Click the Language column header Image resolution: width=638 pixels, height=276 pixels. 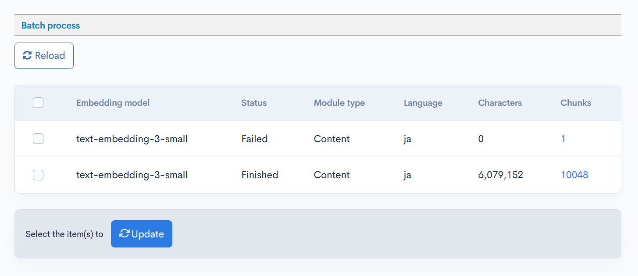point(423,102)
